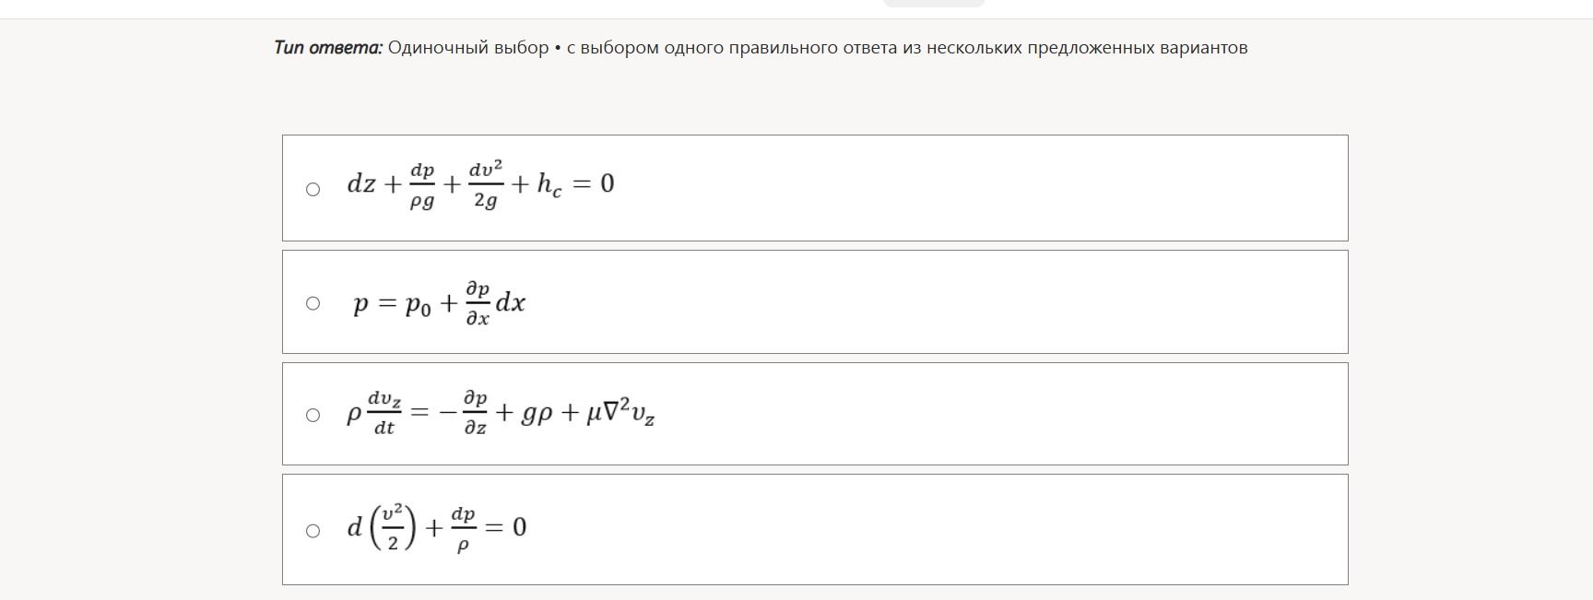Click the ρ dυ_z/dt term in third answer

coord(374,413)
